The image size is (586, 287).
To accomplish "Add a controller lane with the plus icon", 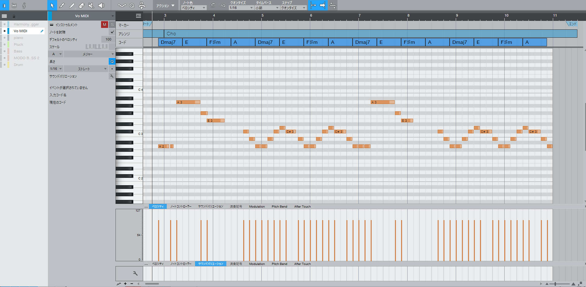I will (125, 284).
